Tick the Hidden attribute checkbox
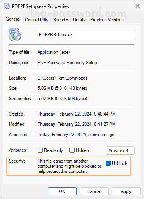This screenshot has width=144, height=199. 72,150
